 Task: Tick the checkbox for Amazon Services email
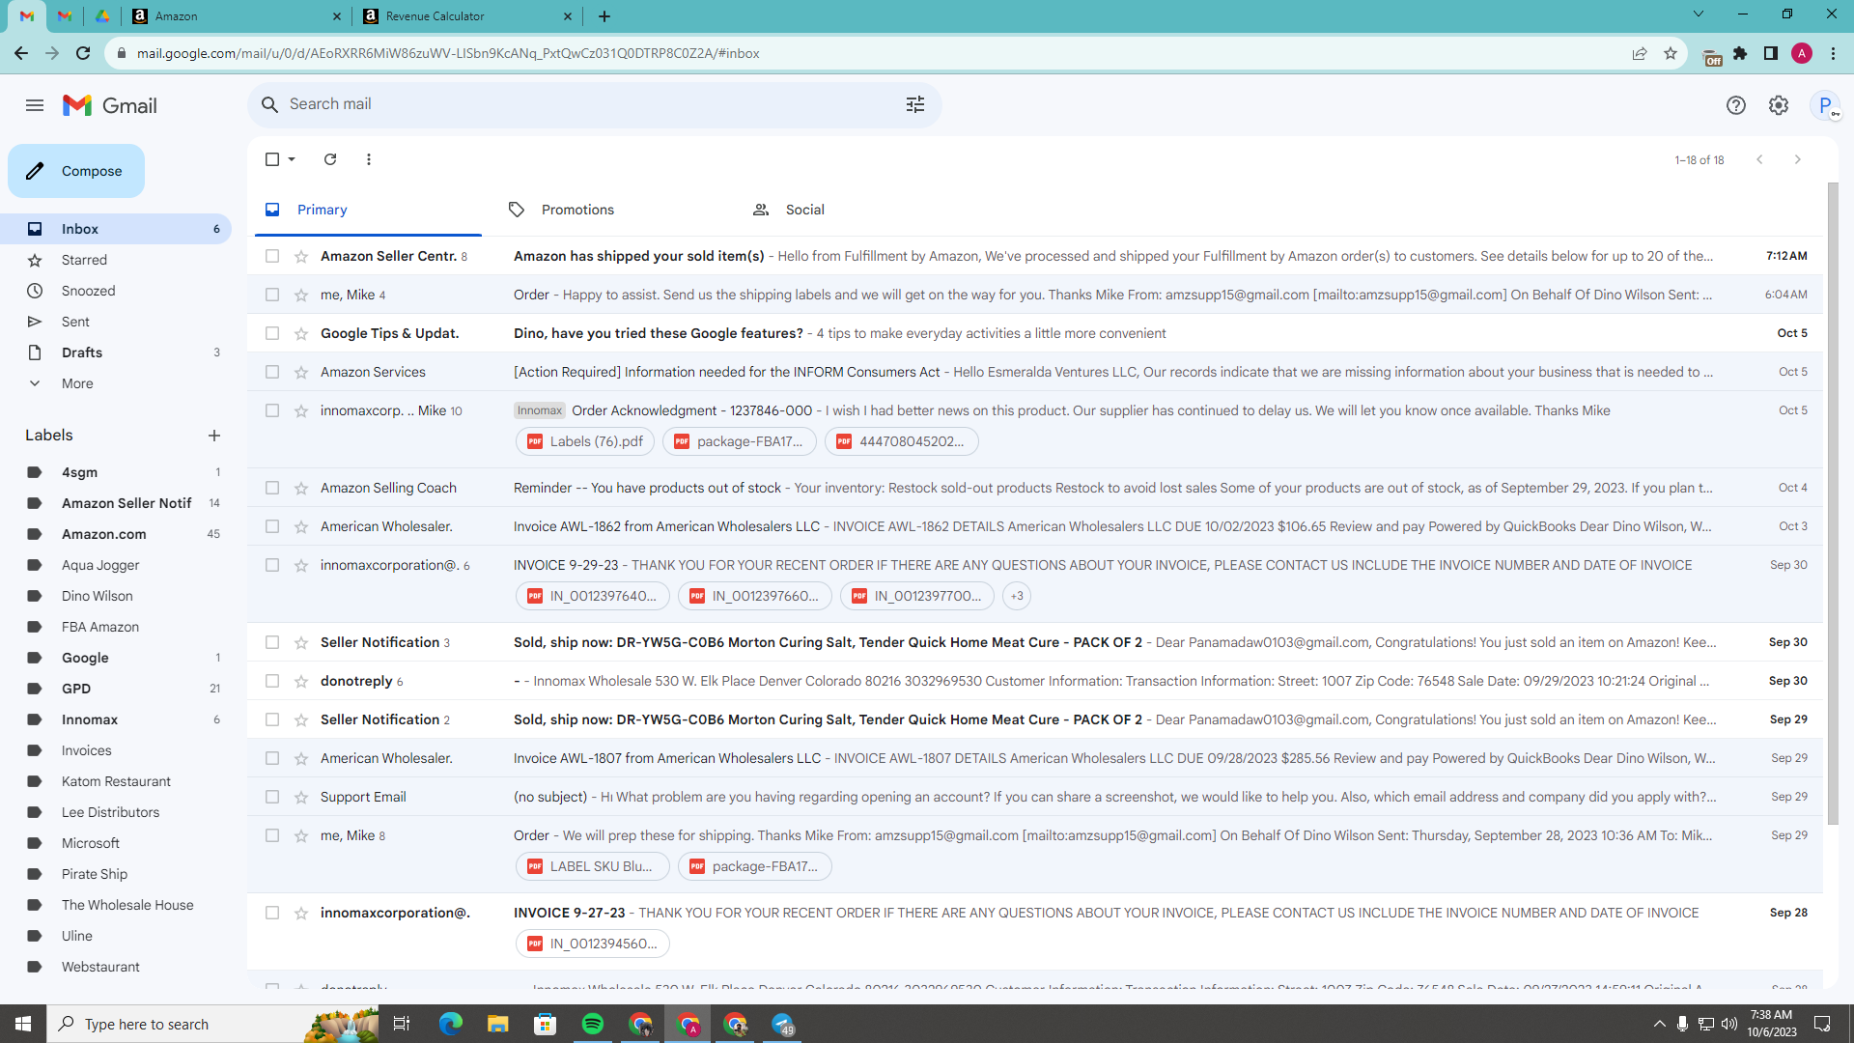click(272, 372)
